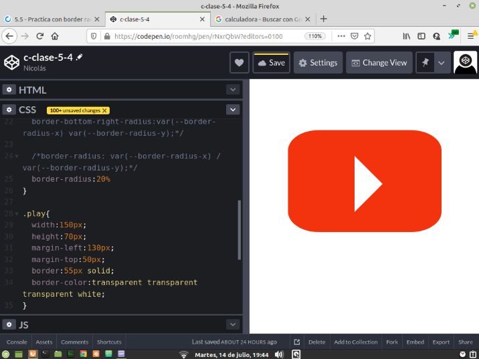The height and width of the screenshot is (359, 479).
Task: Close the calculadora tab
Action: (x=308, y=19)
